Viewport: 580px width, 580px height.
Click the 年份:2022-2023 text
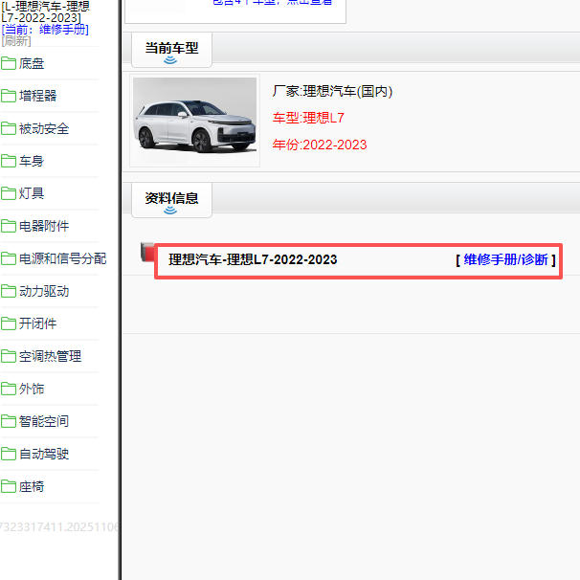[x=320, y=145]
